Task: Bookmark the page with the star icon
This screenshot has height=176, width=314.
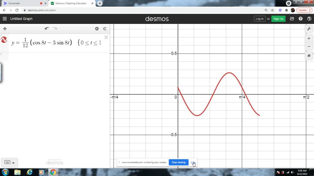Action: click(x=272, y=10)
